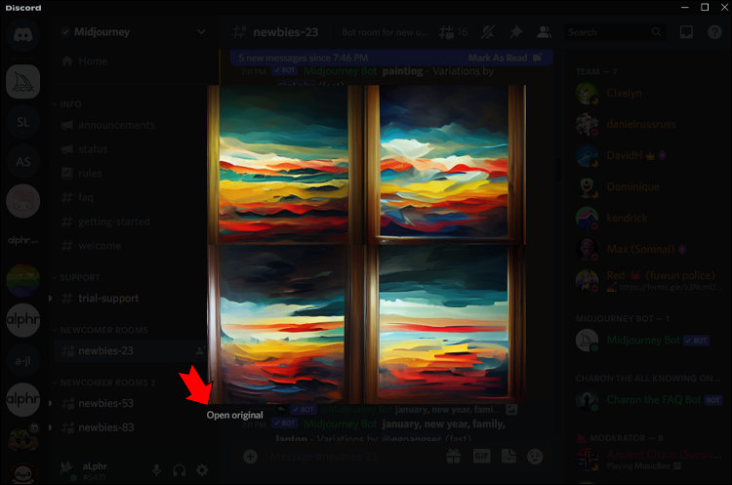Mute the microphone
This screenshot has width=732, height=485.
(x=156, y=470)
